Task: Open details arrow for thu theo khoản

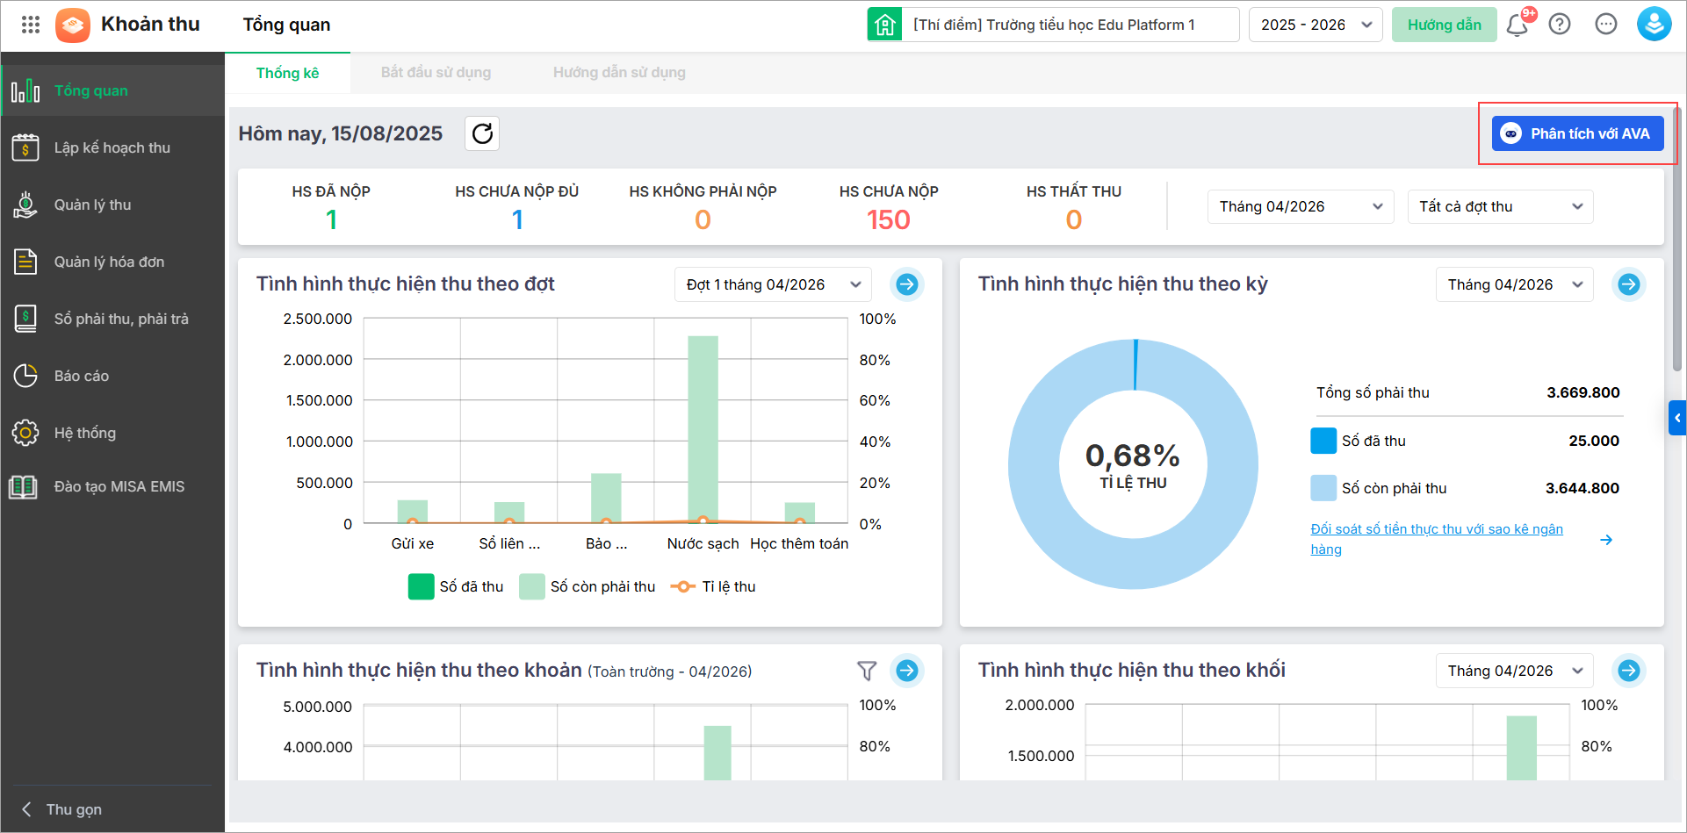Action: coord(907,671)
